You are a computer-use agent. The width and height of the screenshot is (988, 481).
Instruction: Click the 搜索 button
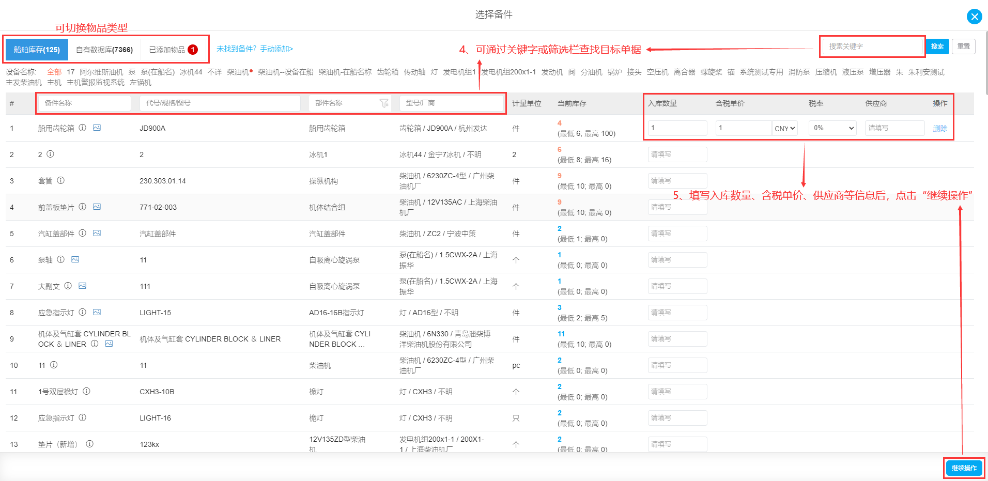point(937,46)
